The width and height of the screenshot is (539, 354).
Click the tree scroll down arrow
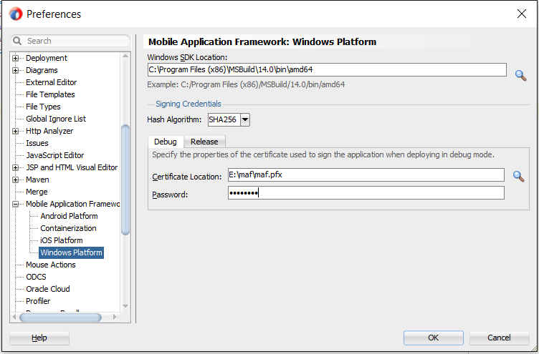click(125, 306)
